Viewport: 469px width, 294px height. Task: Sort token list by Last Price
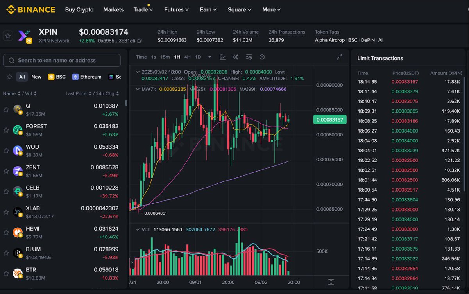(x=78, y=94)
